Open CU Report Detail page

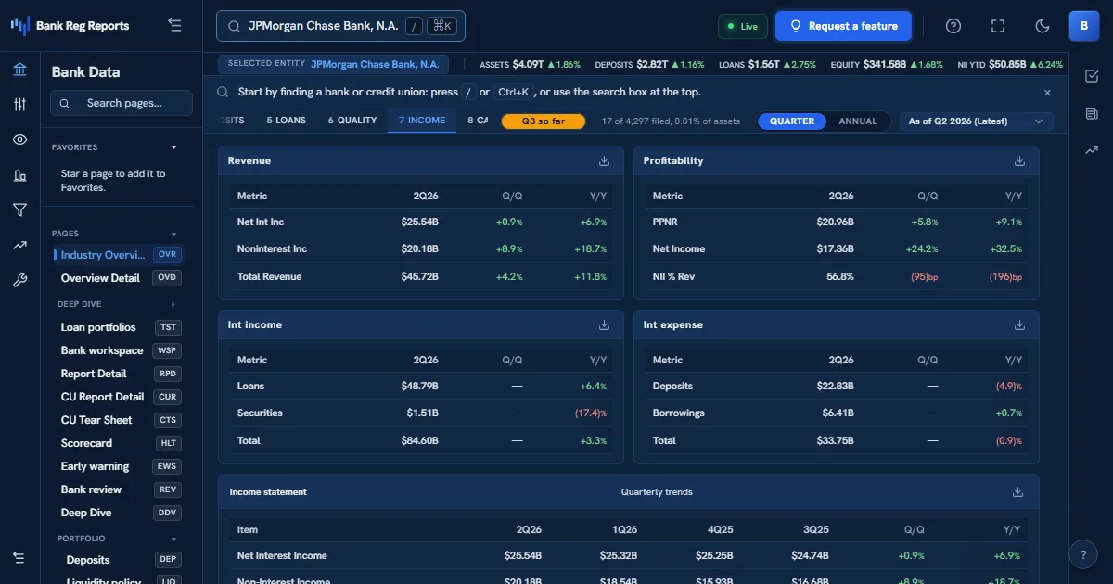pyautogui.click(x=119, y=397)
